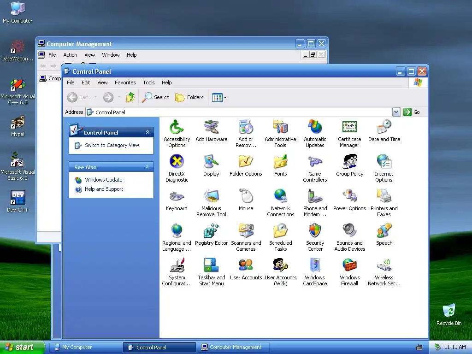This screenshot has height=354, width=472.
Task: Open Date and Time icon
Action: 384,130
